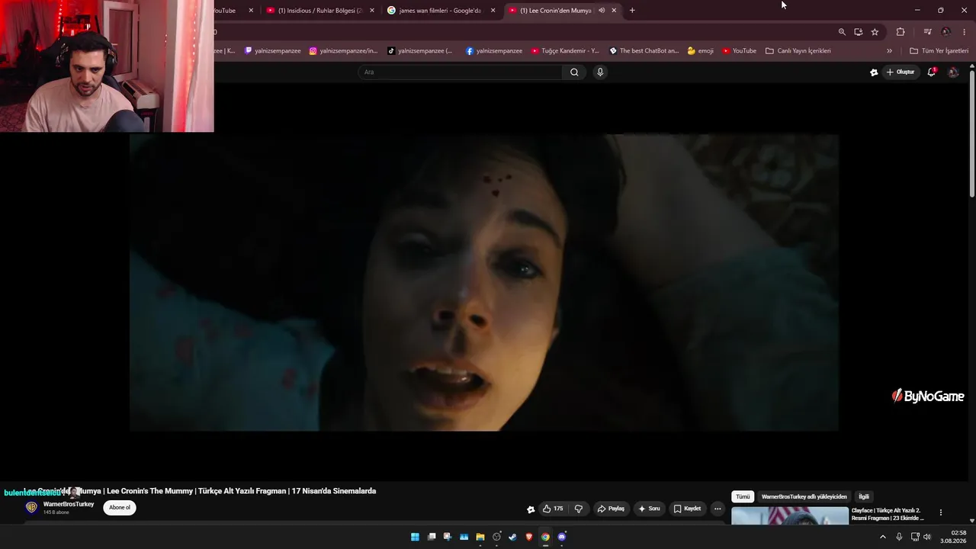This screenshot has width=976, height=549.
Task: Open the Facebook yalnizsempanzee bookmark
Action: (x=494, y=51)
